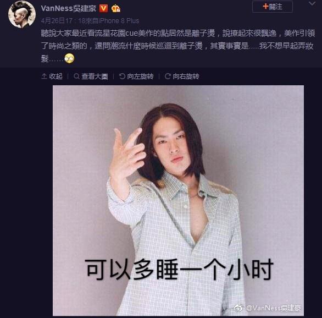This screenshot has width=322, height=318.
Task: Click the gold crown membership icon
Action: 116,8
